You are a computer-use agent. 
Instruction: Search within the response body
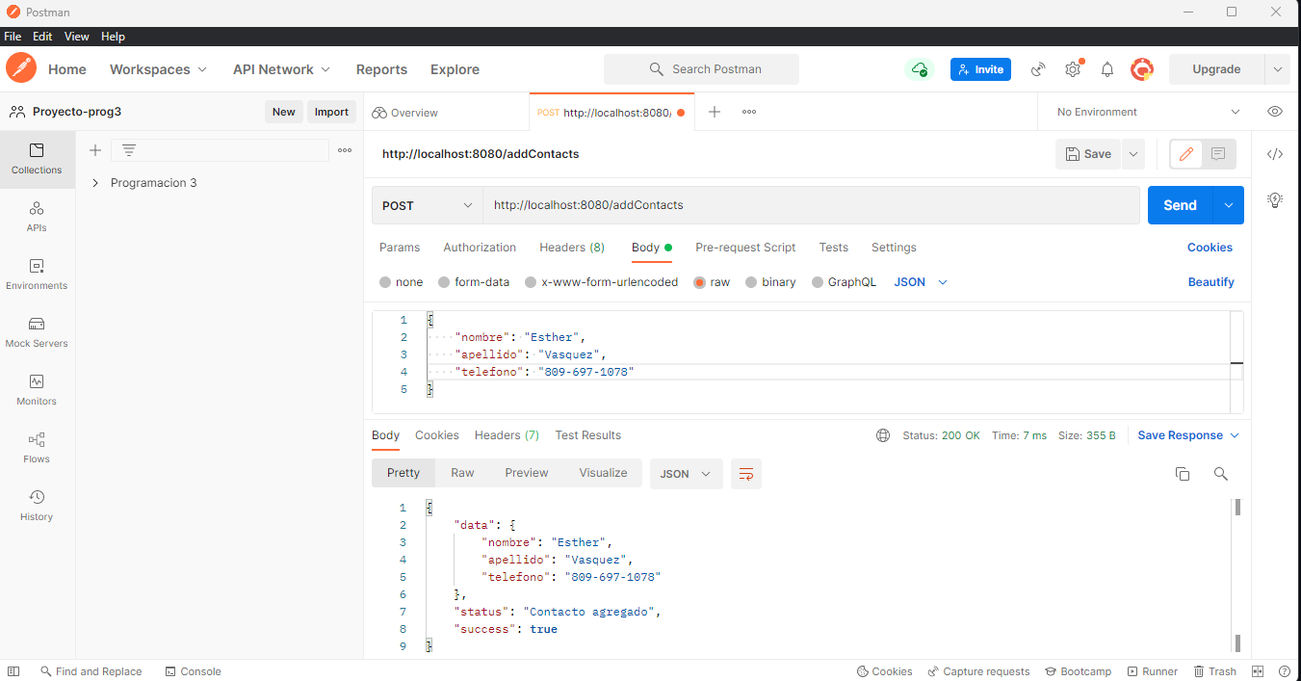(1220, 473)
